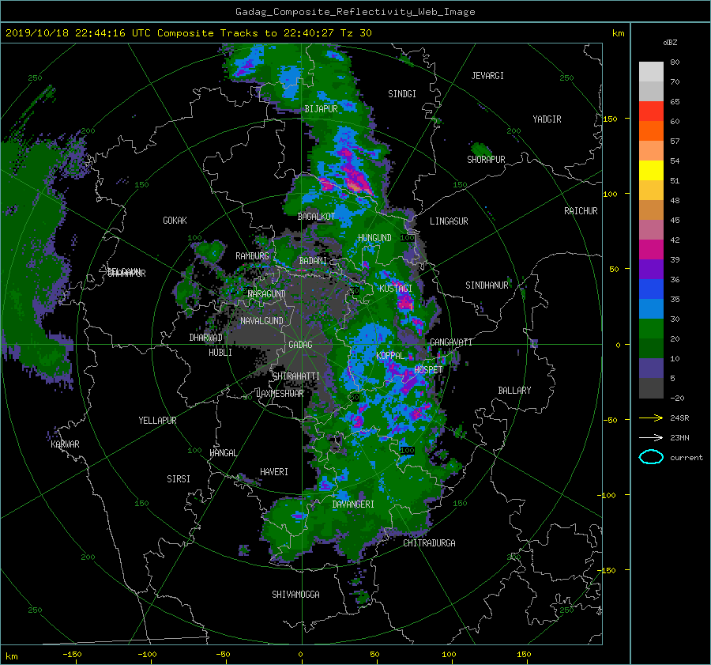The width and height of the screenshot is (711, 665).
Task: Click the GANGAVATI label
Action: (x=451, y=342)
